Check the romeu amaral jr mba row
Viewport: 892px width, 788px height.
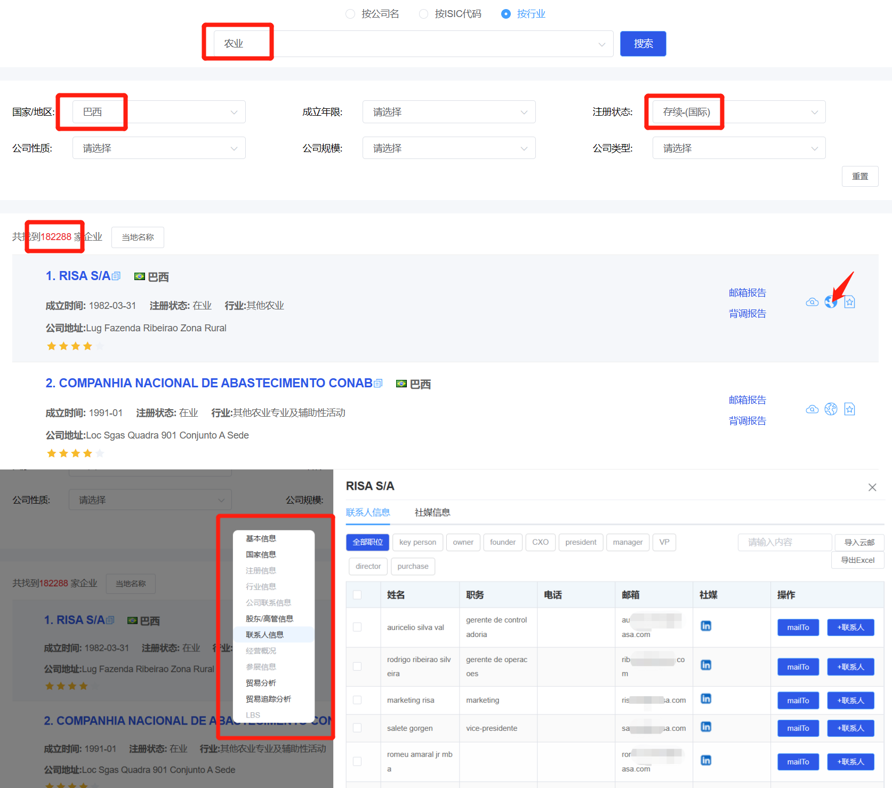point(357,761)
